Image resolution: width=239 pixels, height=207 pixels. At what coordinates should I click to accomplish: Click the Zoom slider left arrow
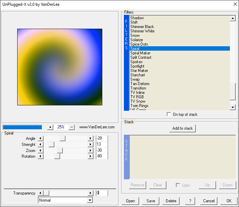[41, 151]
